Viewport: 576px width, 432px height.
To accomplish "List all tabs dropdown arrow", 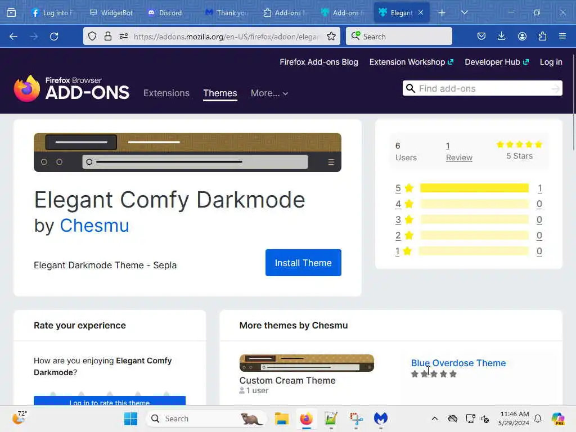I will (x=465, y=12).
